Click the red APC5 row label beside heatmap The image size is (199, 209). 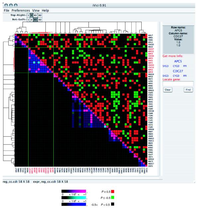point(151,58)
